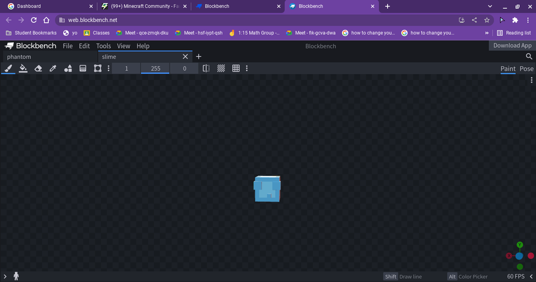Show more bookmarks chevron
Screen dimensions: 536x282
(x=487, y=33)
